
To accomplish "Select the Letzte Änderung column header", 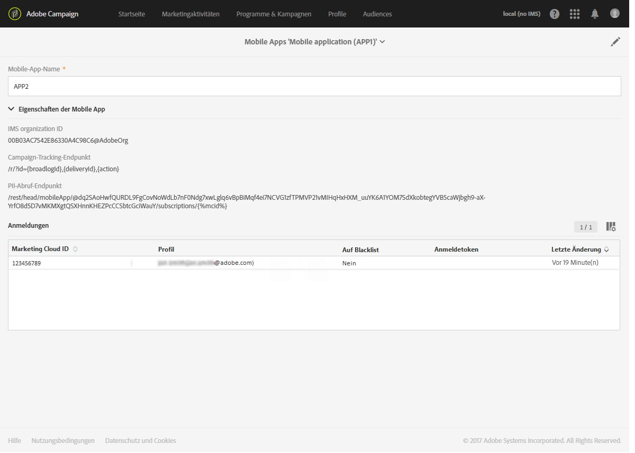I will click(x=576, y=249).
